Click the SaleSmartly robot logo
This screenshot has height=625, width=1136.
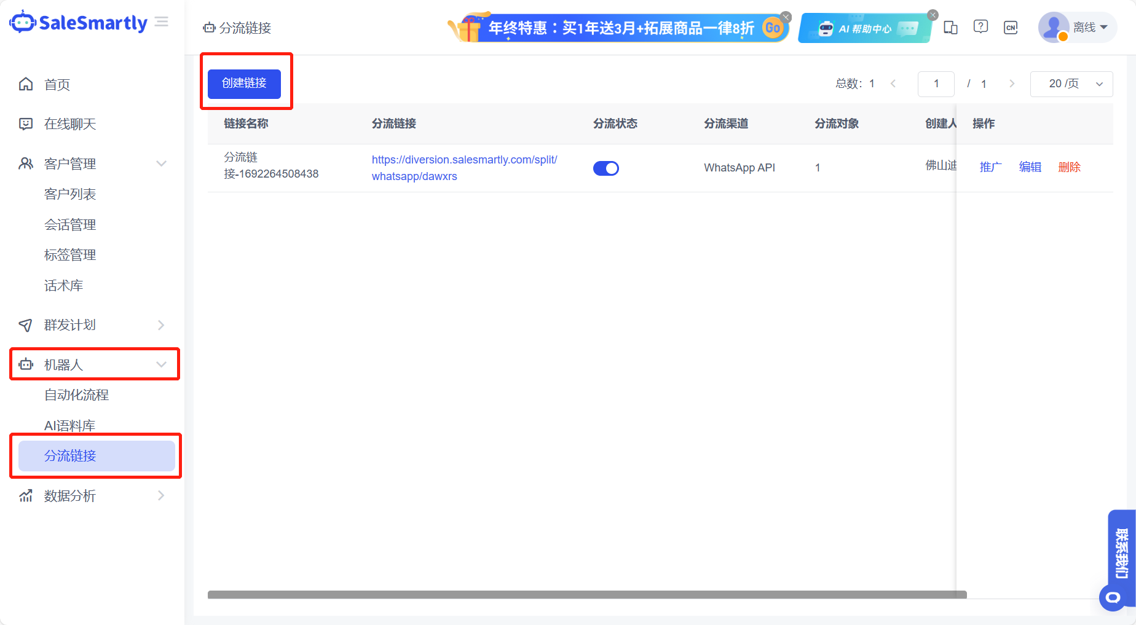click(x=23, y=22)
